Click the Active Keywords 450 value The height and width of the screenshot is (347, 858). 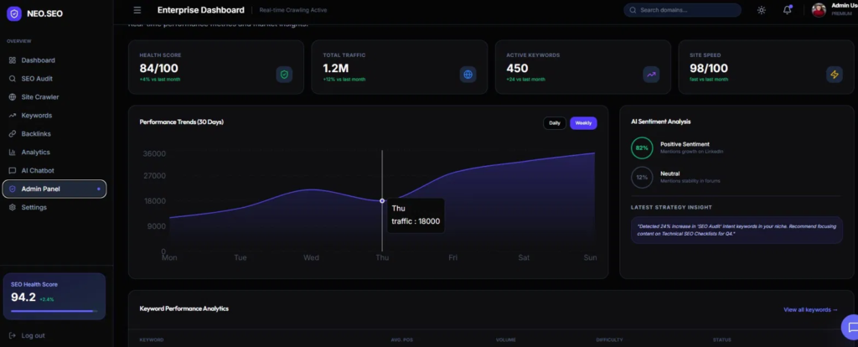tap(517, 69)
